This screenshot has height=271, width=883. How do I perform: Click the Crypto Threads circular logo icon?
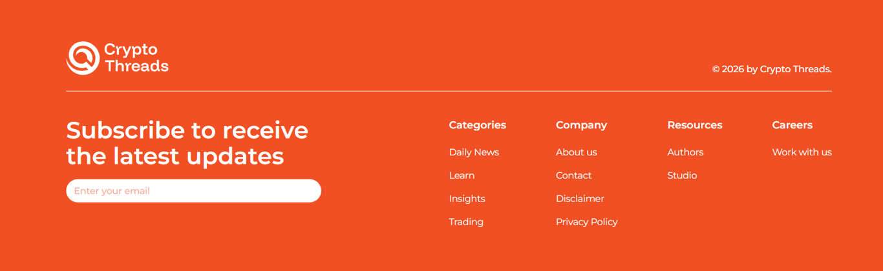point(83,58)
